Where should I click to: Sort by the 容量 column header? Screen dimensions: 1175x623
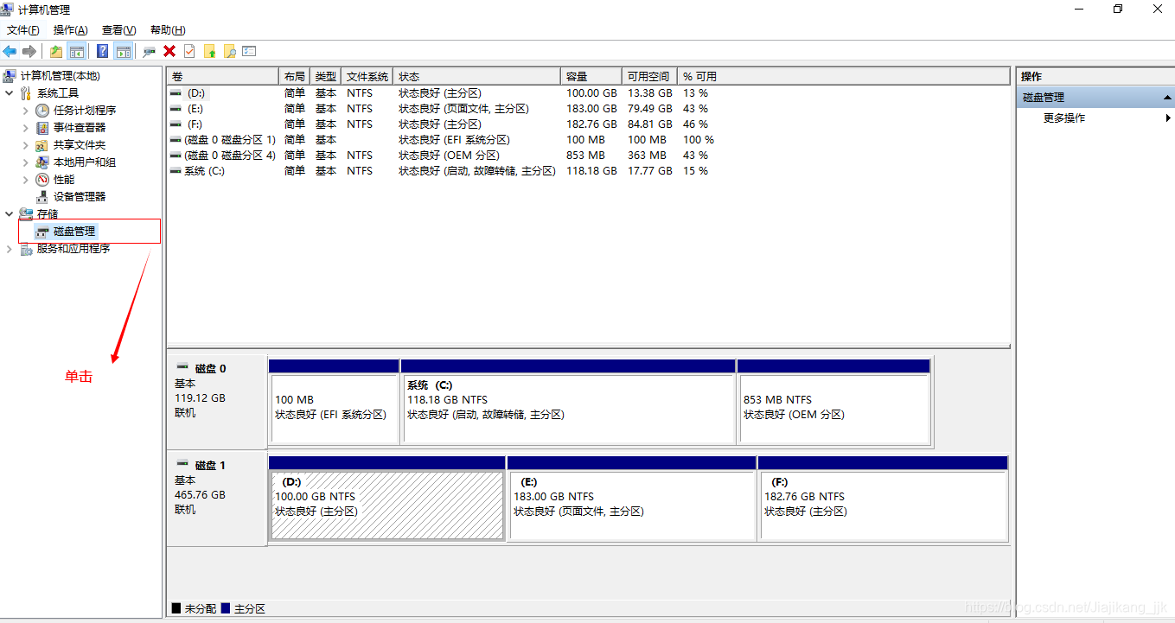591,76
